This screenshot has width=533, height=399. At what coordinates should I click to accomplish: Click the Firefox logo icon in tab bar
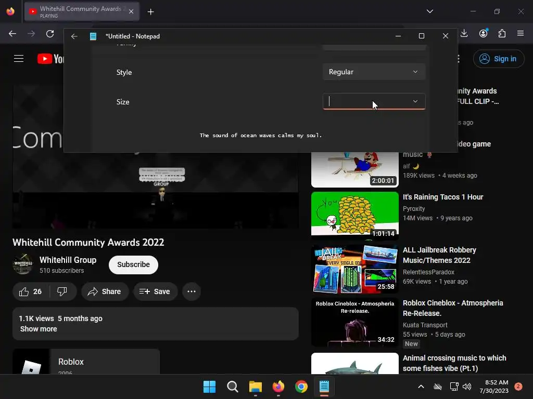tap(10, 11)
